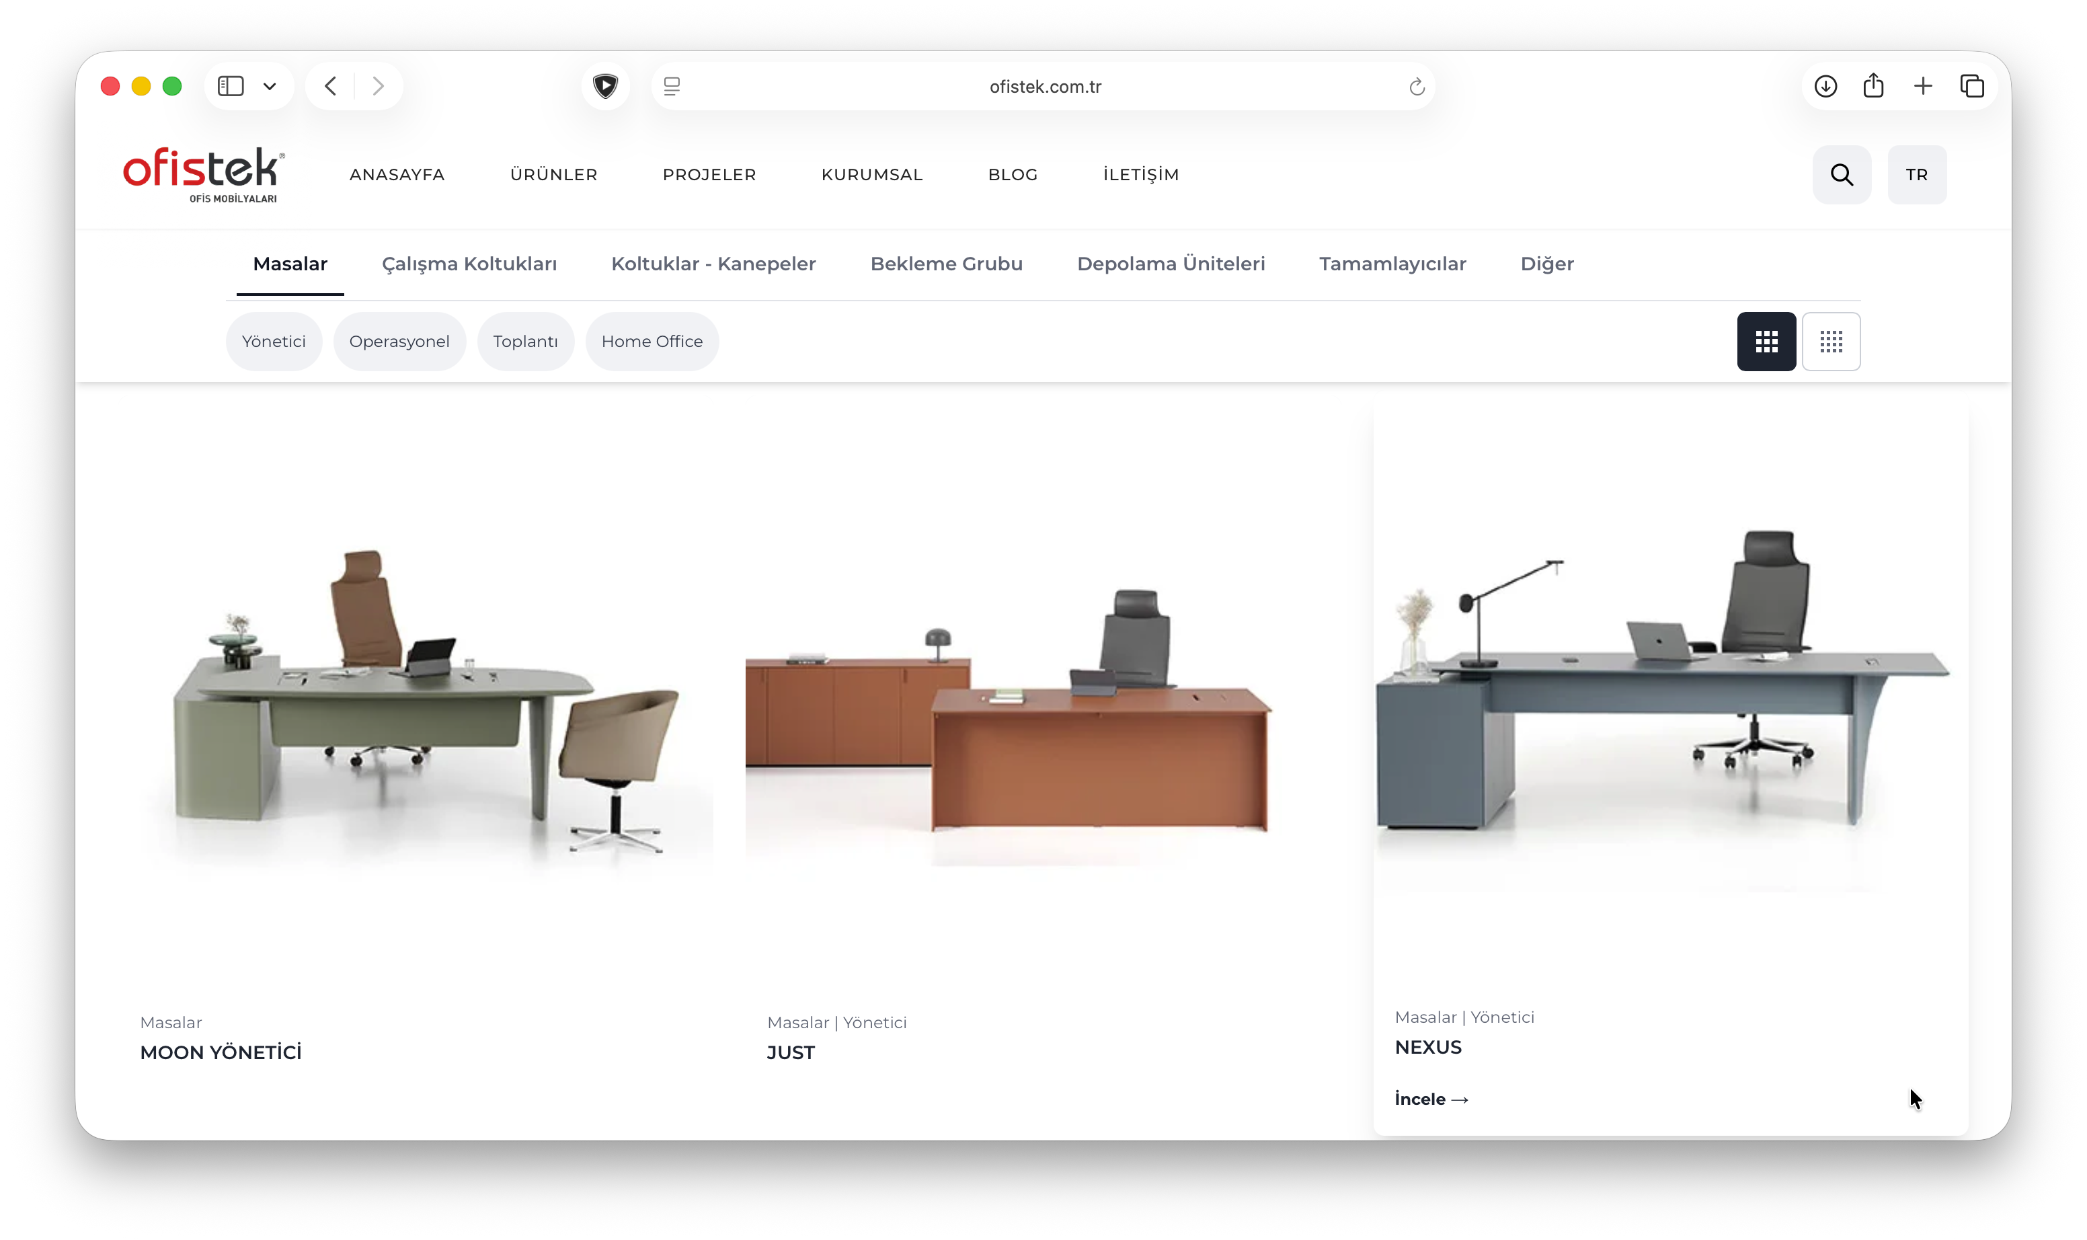Open the İLETİŞİM page
This screenshot has width=2087, height=1240.
[1141, 173]
